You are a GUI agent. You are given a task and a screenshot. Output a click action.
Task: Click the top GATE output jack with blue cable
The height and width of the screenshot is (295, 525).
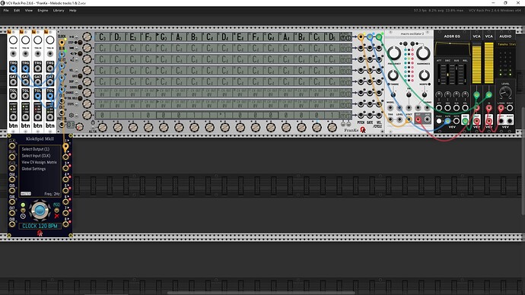coord(370,36)
